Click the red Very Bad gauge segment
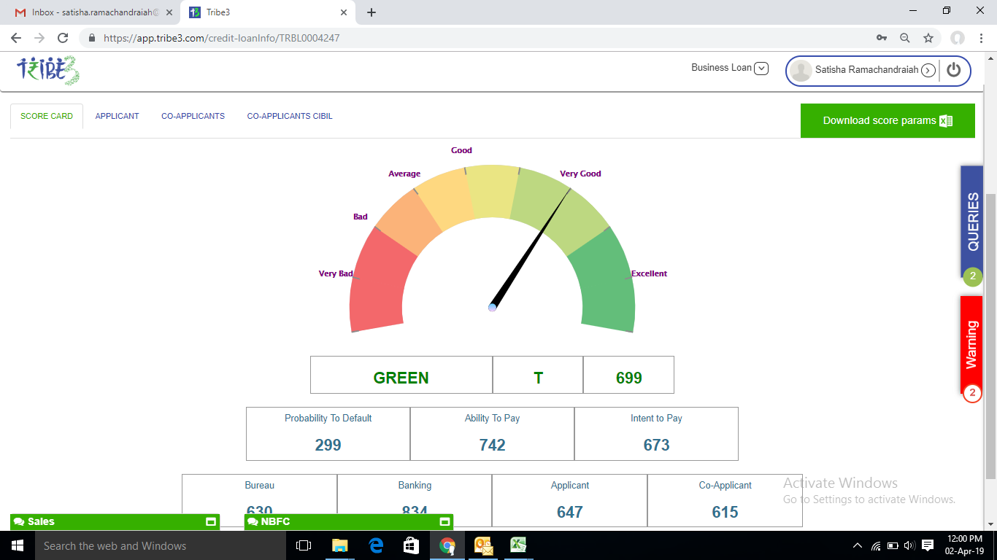Viewport: 997px width, 560px height. pyautogui.click(x=377, y=284)
